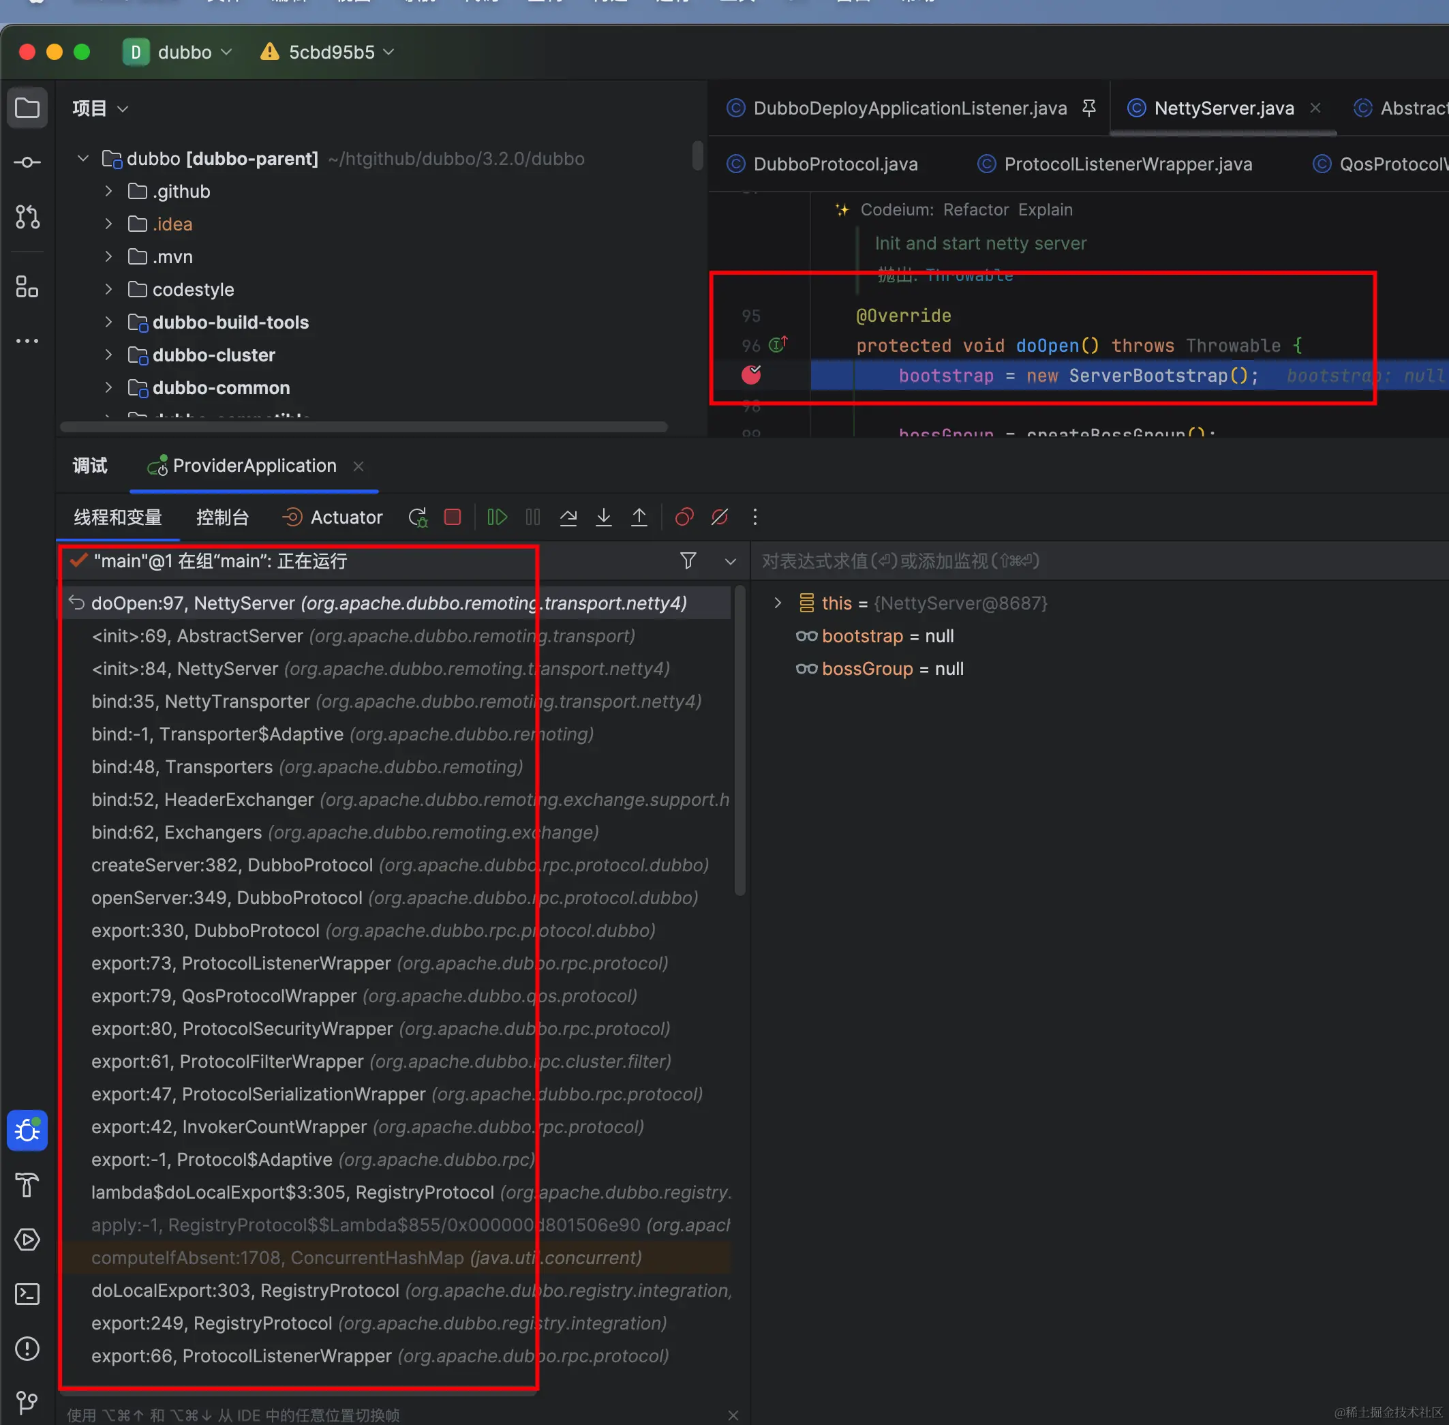Pin the DubboDeployApplicationListener.java tab
Image resolution: width=1449 pixels, height=1425 pixels.
click(x=1089, y=108)
